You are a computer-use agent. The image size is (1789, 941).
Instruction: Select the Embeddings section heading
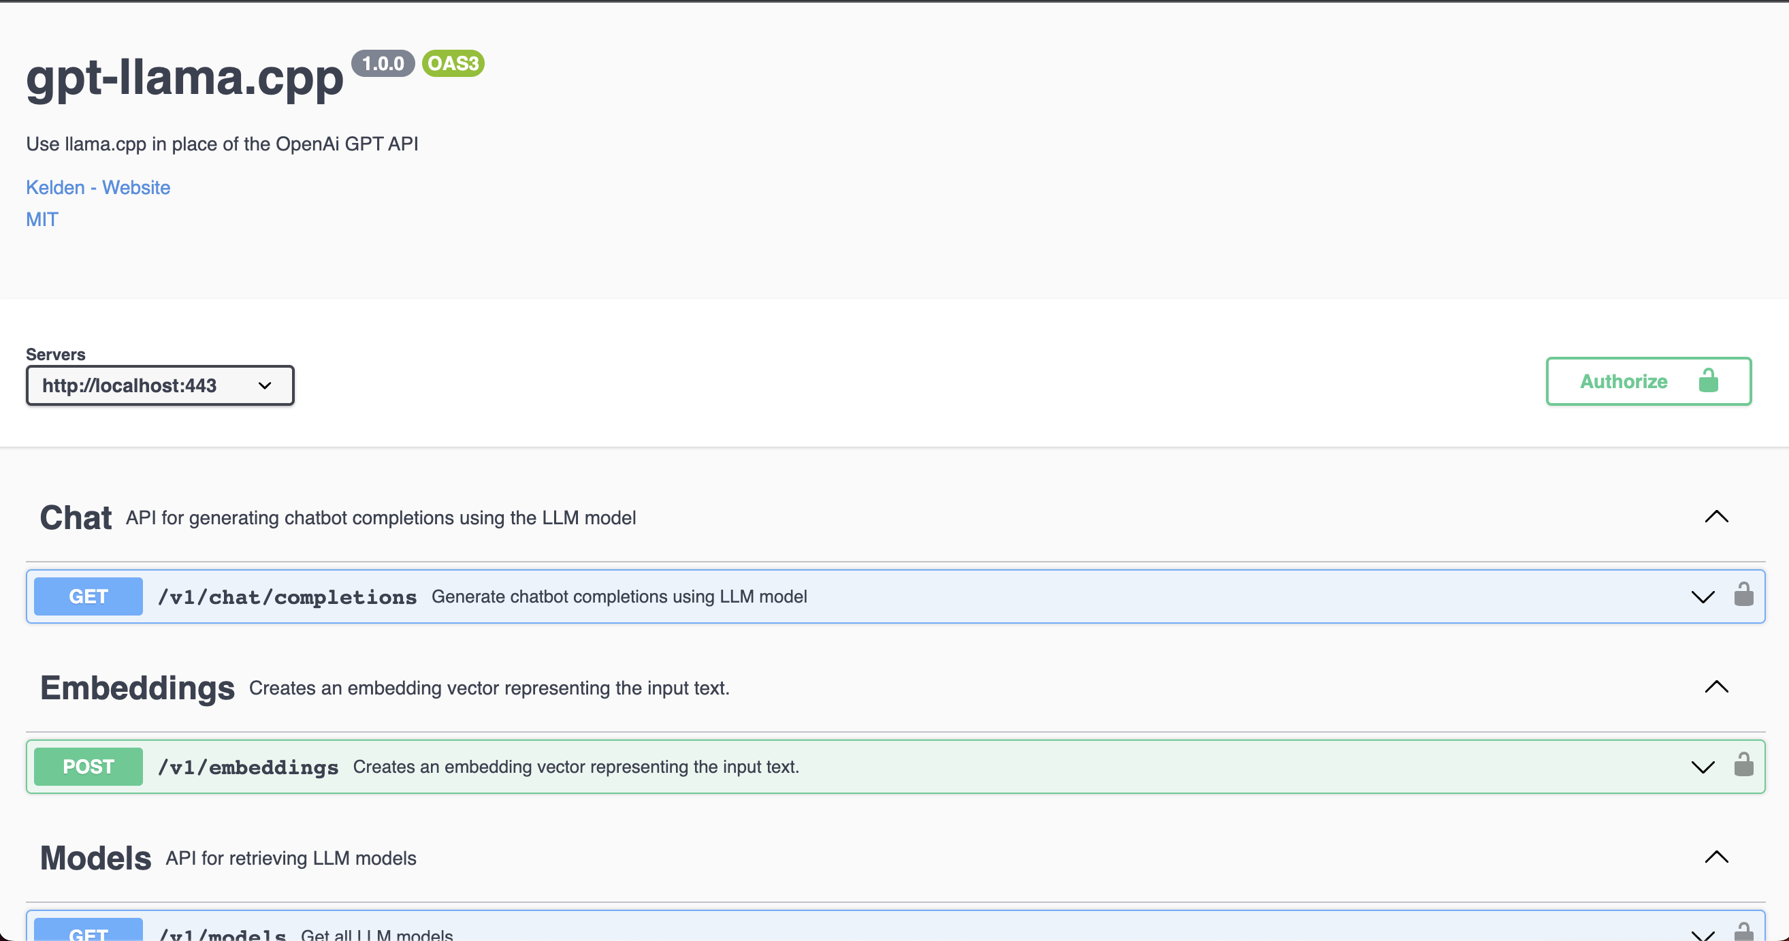(137, 688)
